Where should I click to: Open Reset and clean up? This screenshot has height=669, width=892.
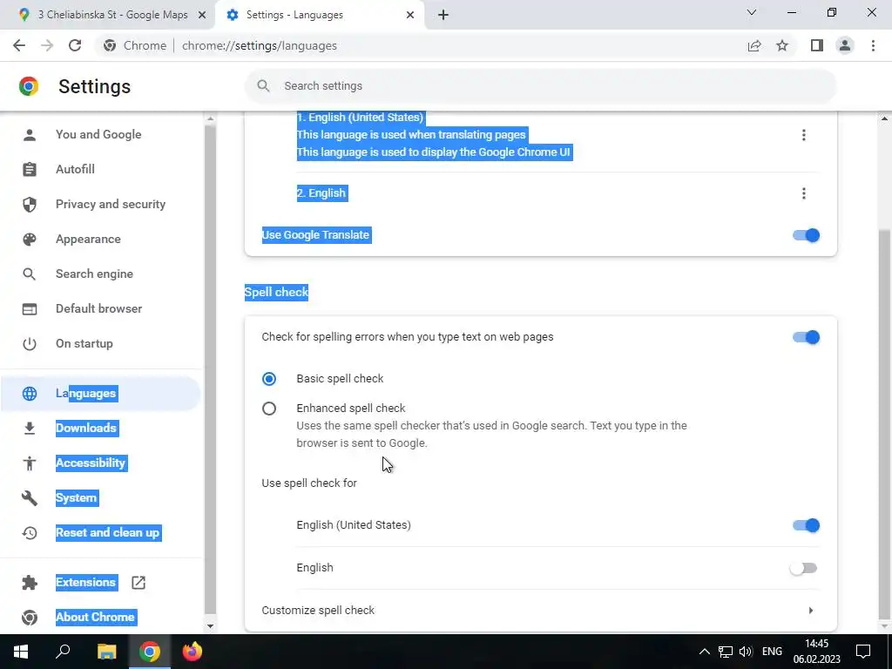107,532
